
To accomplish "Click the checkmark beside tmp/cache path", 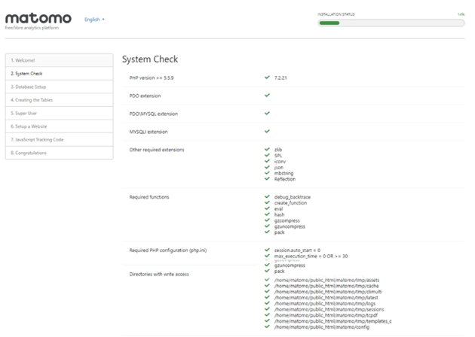I will tap(267, 285).
